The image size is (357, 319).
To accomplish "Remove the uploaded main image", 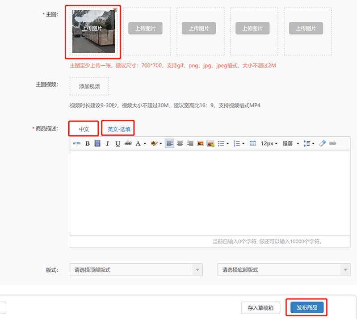I will [115, 10].
